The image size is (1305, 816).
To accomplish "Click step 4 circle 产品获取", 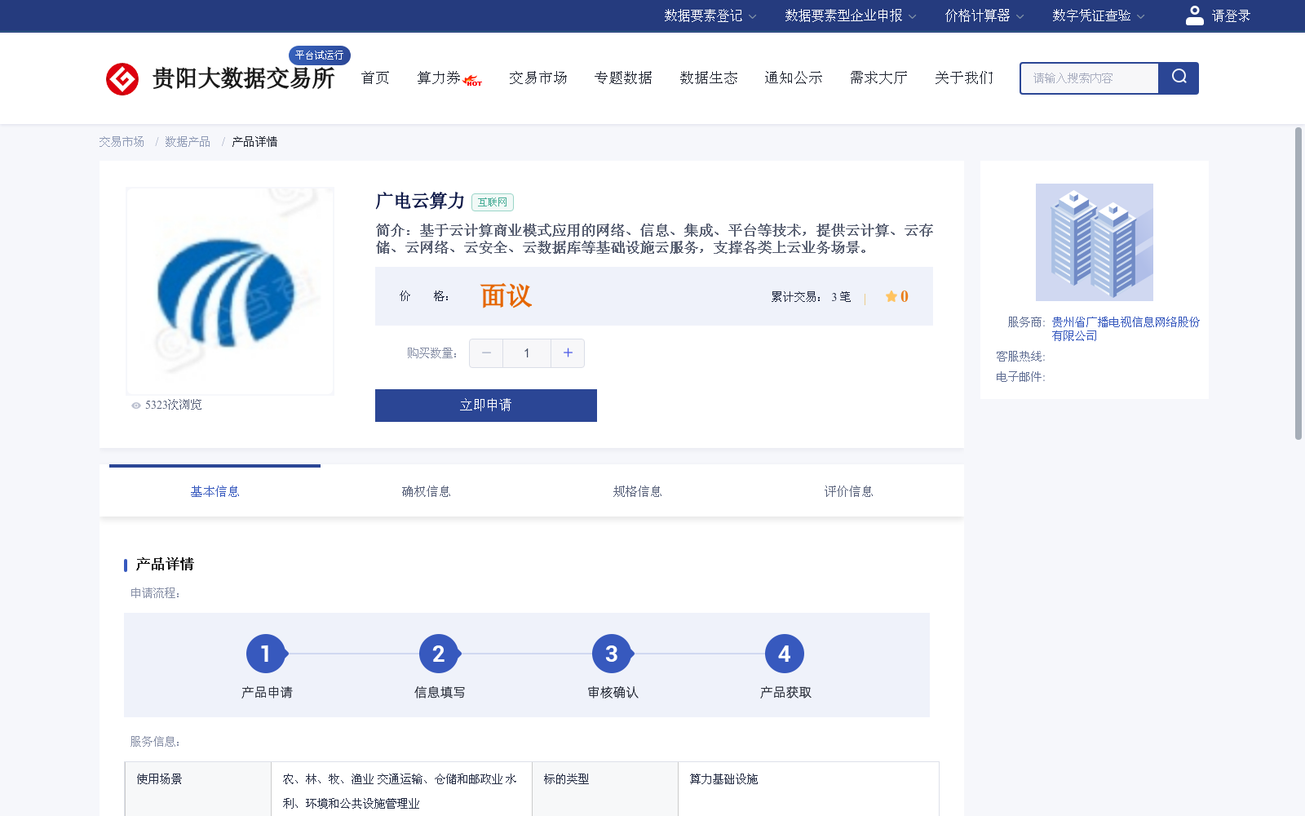I will click(785, 654).
